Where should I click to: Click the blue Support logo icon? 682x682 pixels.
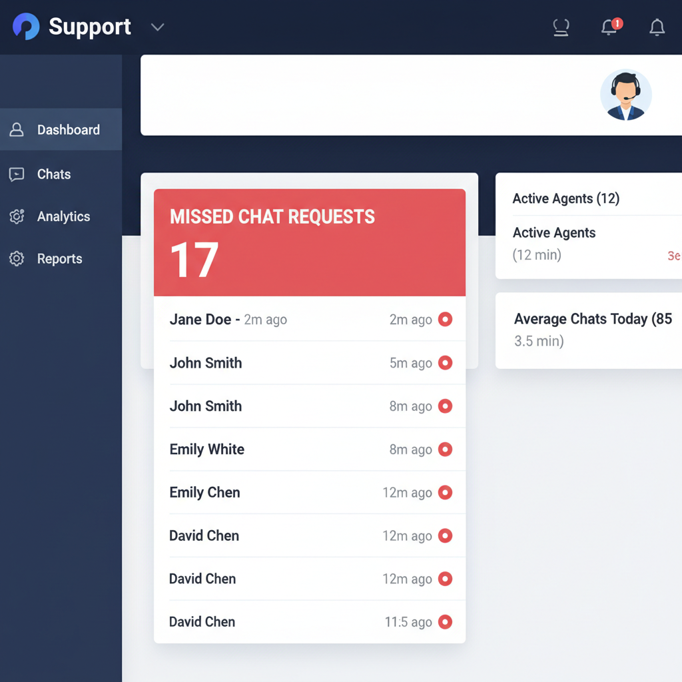coord(26,27)
